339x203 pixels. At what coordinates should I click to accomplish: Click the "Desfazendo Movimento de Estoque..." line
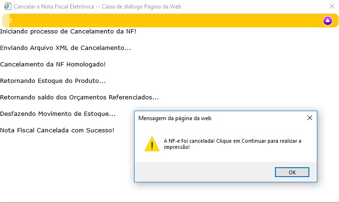click(57, 114)
